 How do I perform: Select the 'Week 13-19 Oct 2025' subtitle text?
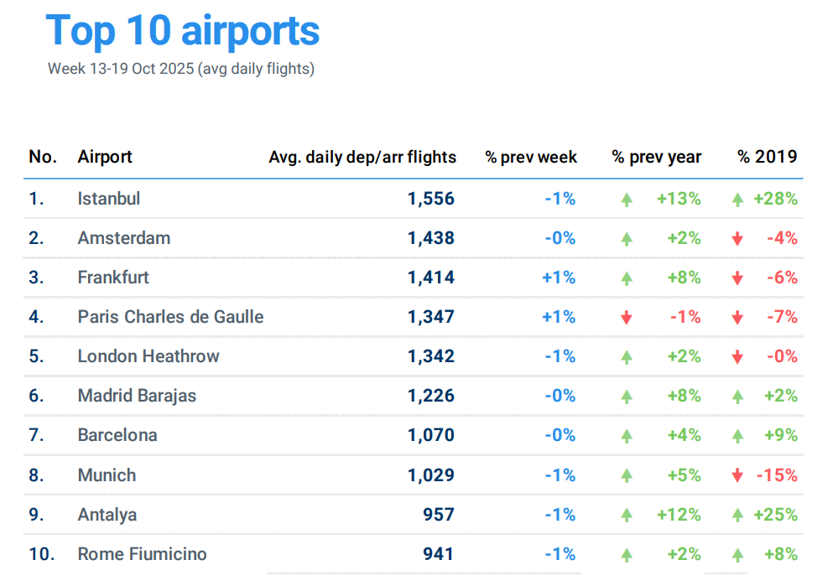180,69
